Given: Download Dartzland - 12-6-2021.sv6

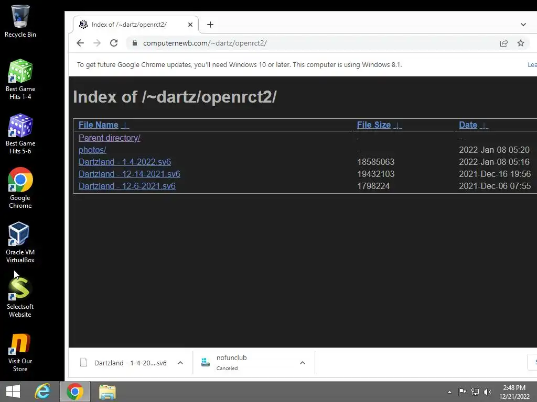Looking at the screenshot, I should (127, 186).
